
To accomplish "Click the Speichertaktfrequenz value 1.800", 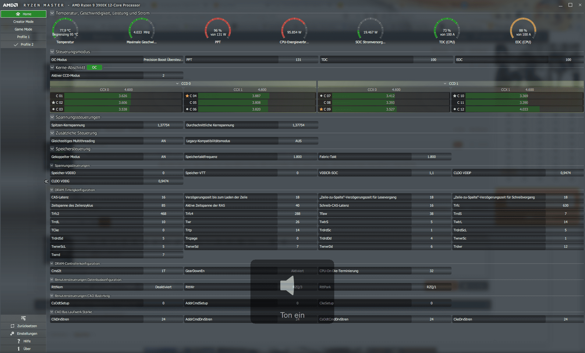I will pyautogui.click(x=297, y=157).
